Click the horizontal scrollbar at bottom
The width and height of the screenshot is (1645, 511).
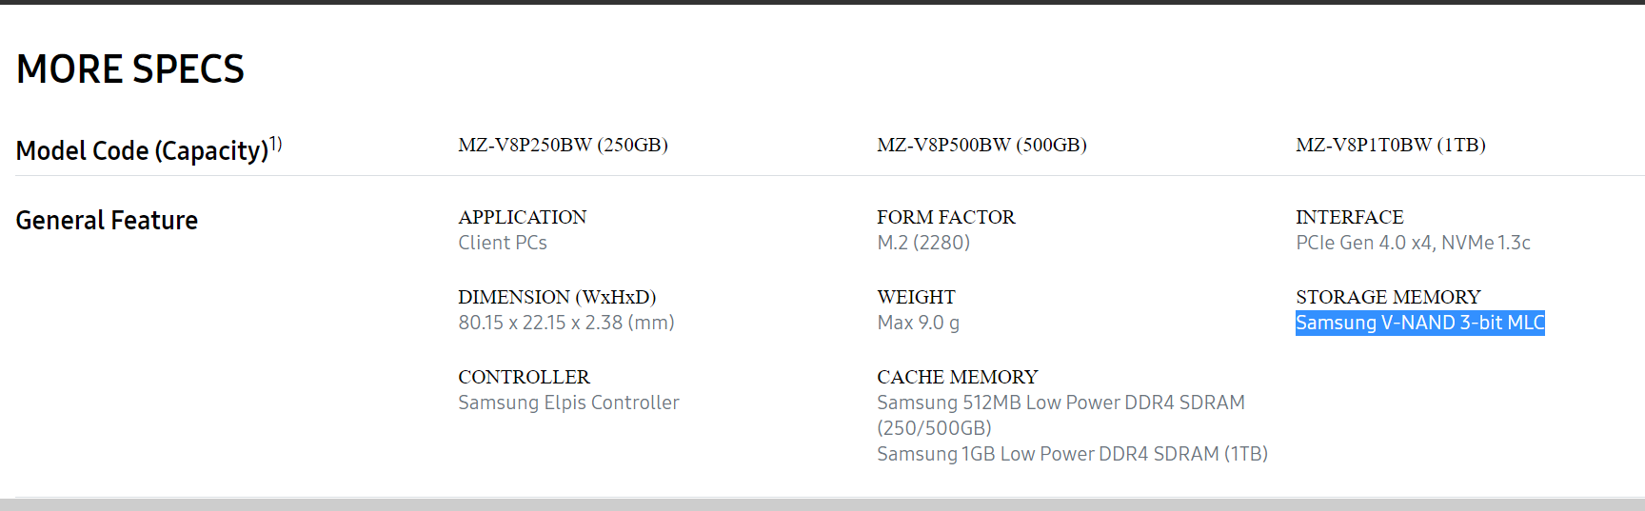(x=822, y=504)
